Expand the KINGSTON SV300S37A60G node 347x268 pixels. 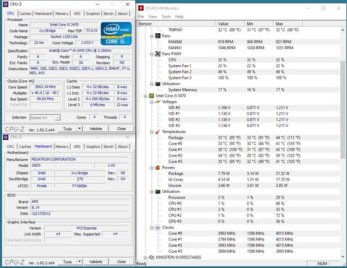click(145, 258)
